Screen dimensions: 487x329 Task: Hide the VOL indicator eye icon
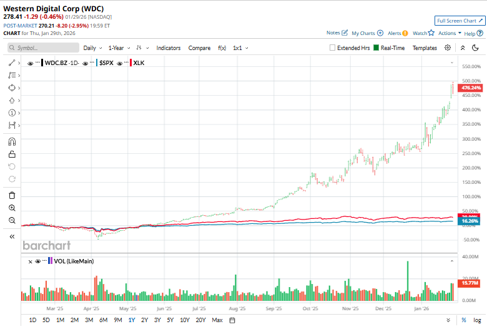tap(37, 261)
